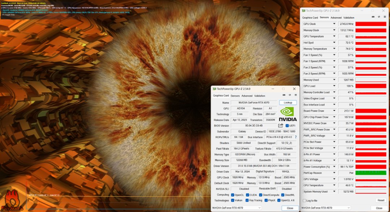This screenshot has width=390, height=212.
Task: Click the 12288 MB memory size field
Action: click(242, 160)
